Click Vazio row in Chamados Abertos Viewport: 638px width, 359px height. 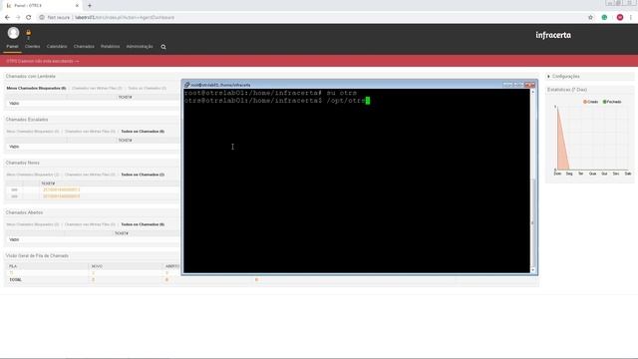click(x=14, y=239)
